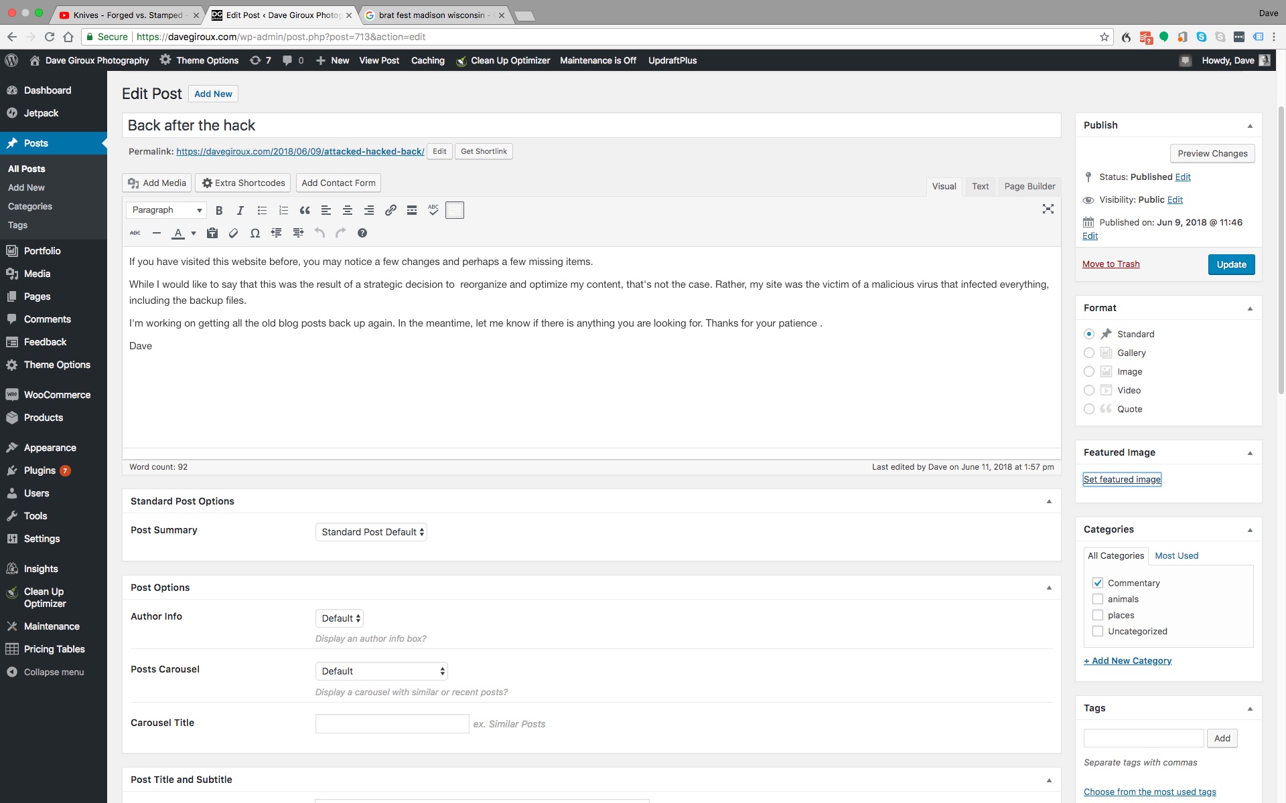Image resolution: width=1286 pixels, height=803 pixels.
Task: Open the Paragraph format dropdown
Action: click(166, 210)
